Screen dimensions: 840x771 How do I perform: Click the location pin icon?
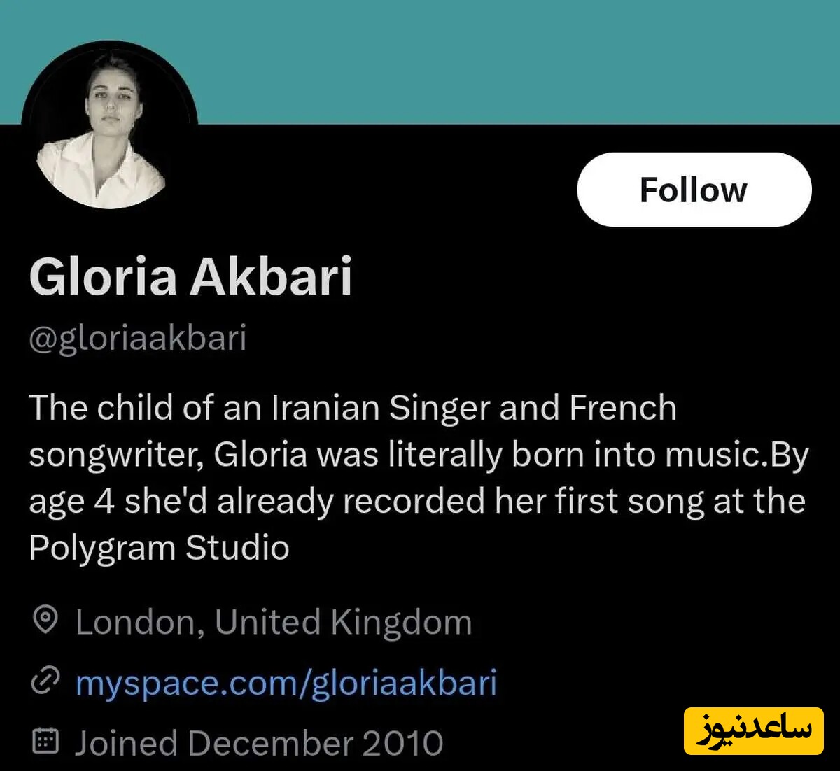pyautogui.click(x=45, y=621)
